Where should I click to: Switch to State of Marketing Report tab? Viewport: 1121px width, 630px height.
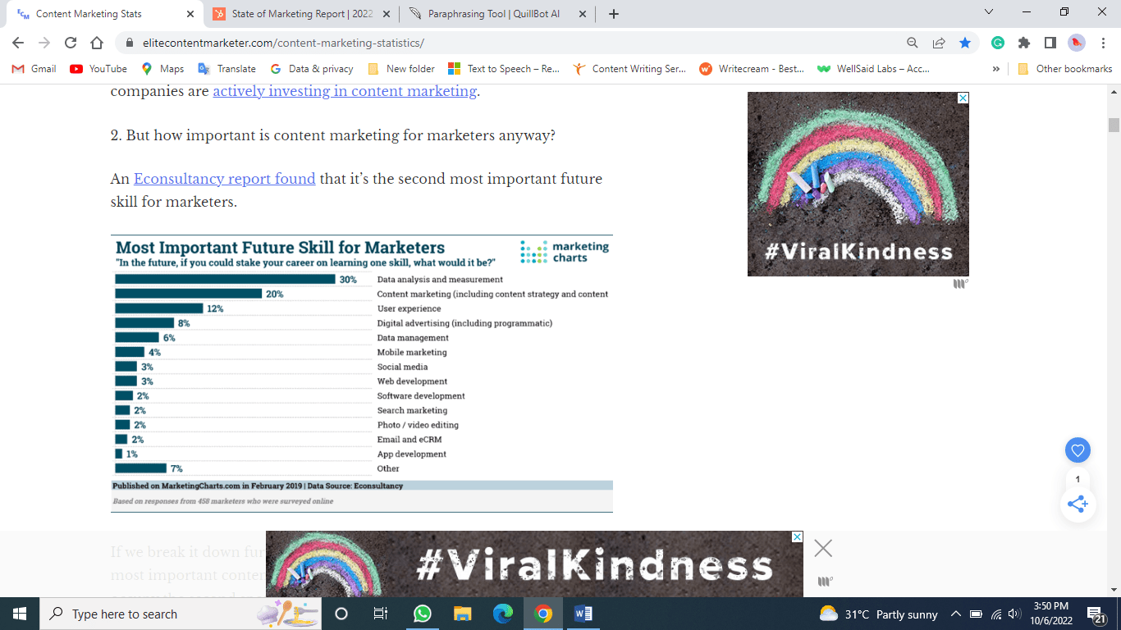point(300,14)
